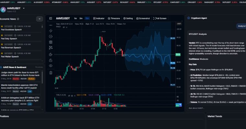Click the AAVE News & Sentiment header icon
Viewport: 246px width, 129px height.
(1, 67)
